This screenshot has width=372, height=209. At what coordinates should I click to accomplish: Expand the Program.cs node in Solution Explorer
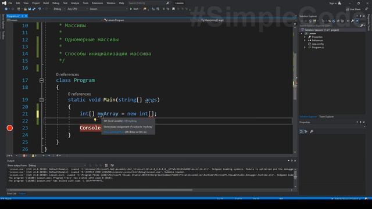[x=305, y=48]
